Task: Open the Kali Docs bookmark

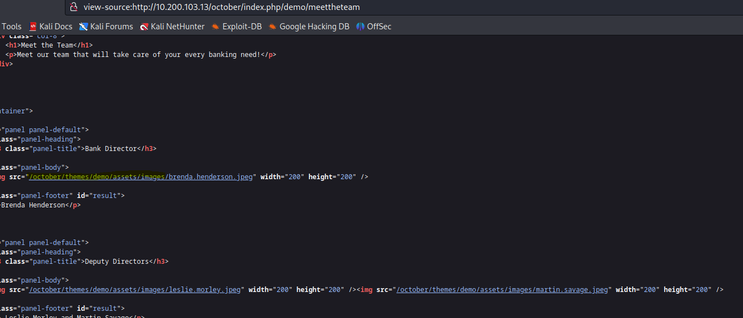Action: click(x=50, y=27)
